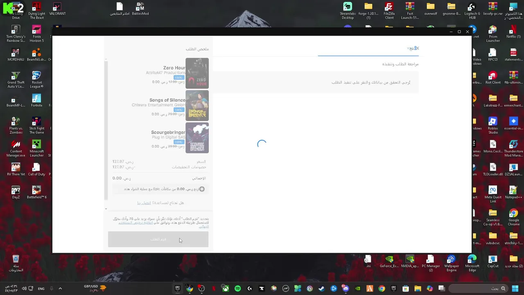Click the order summary scroll-down arrow
The width and height of the screenshot is (524, 295).
tap(106, 209)
